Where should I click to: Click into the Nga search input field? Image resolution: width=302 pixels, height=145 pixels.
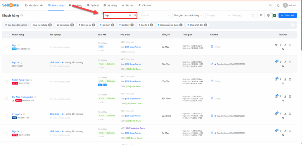pyautogui.click(x=116, y=15)
